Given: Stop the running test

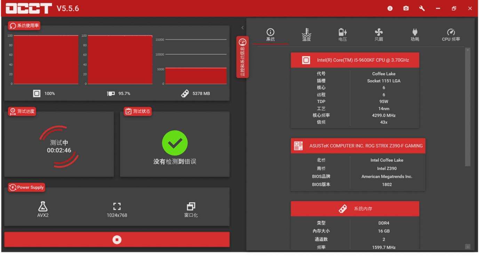Looking at the screenshot, I should (117, 240).
